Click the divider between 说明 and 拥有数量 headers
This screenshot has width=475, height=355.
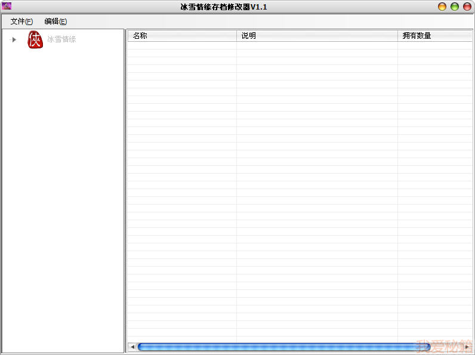coord(397,36)
